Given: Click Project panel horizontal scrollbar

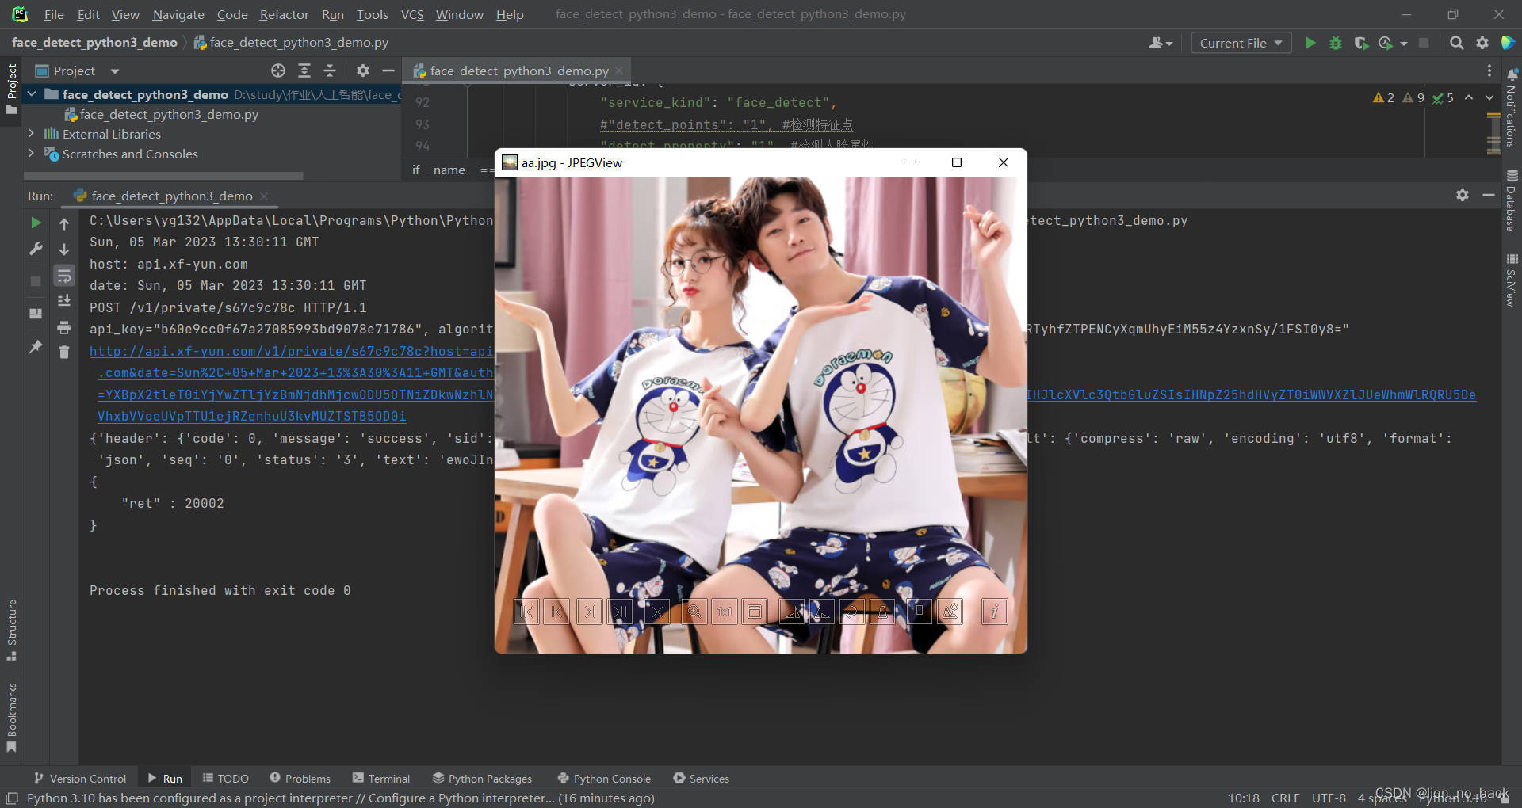Looking at the screenshot, I should tap(163, 176).
